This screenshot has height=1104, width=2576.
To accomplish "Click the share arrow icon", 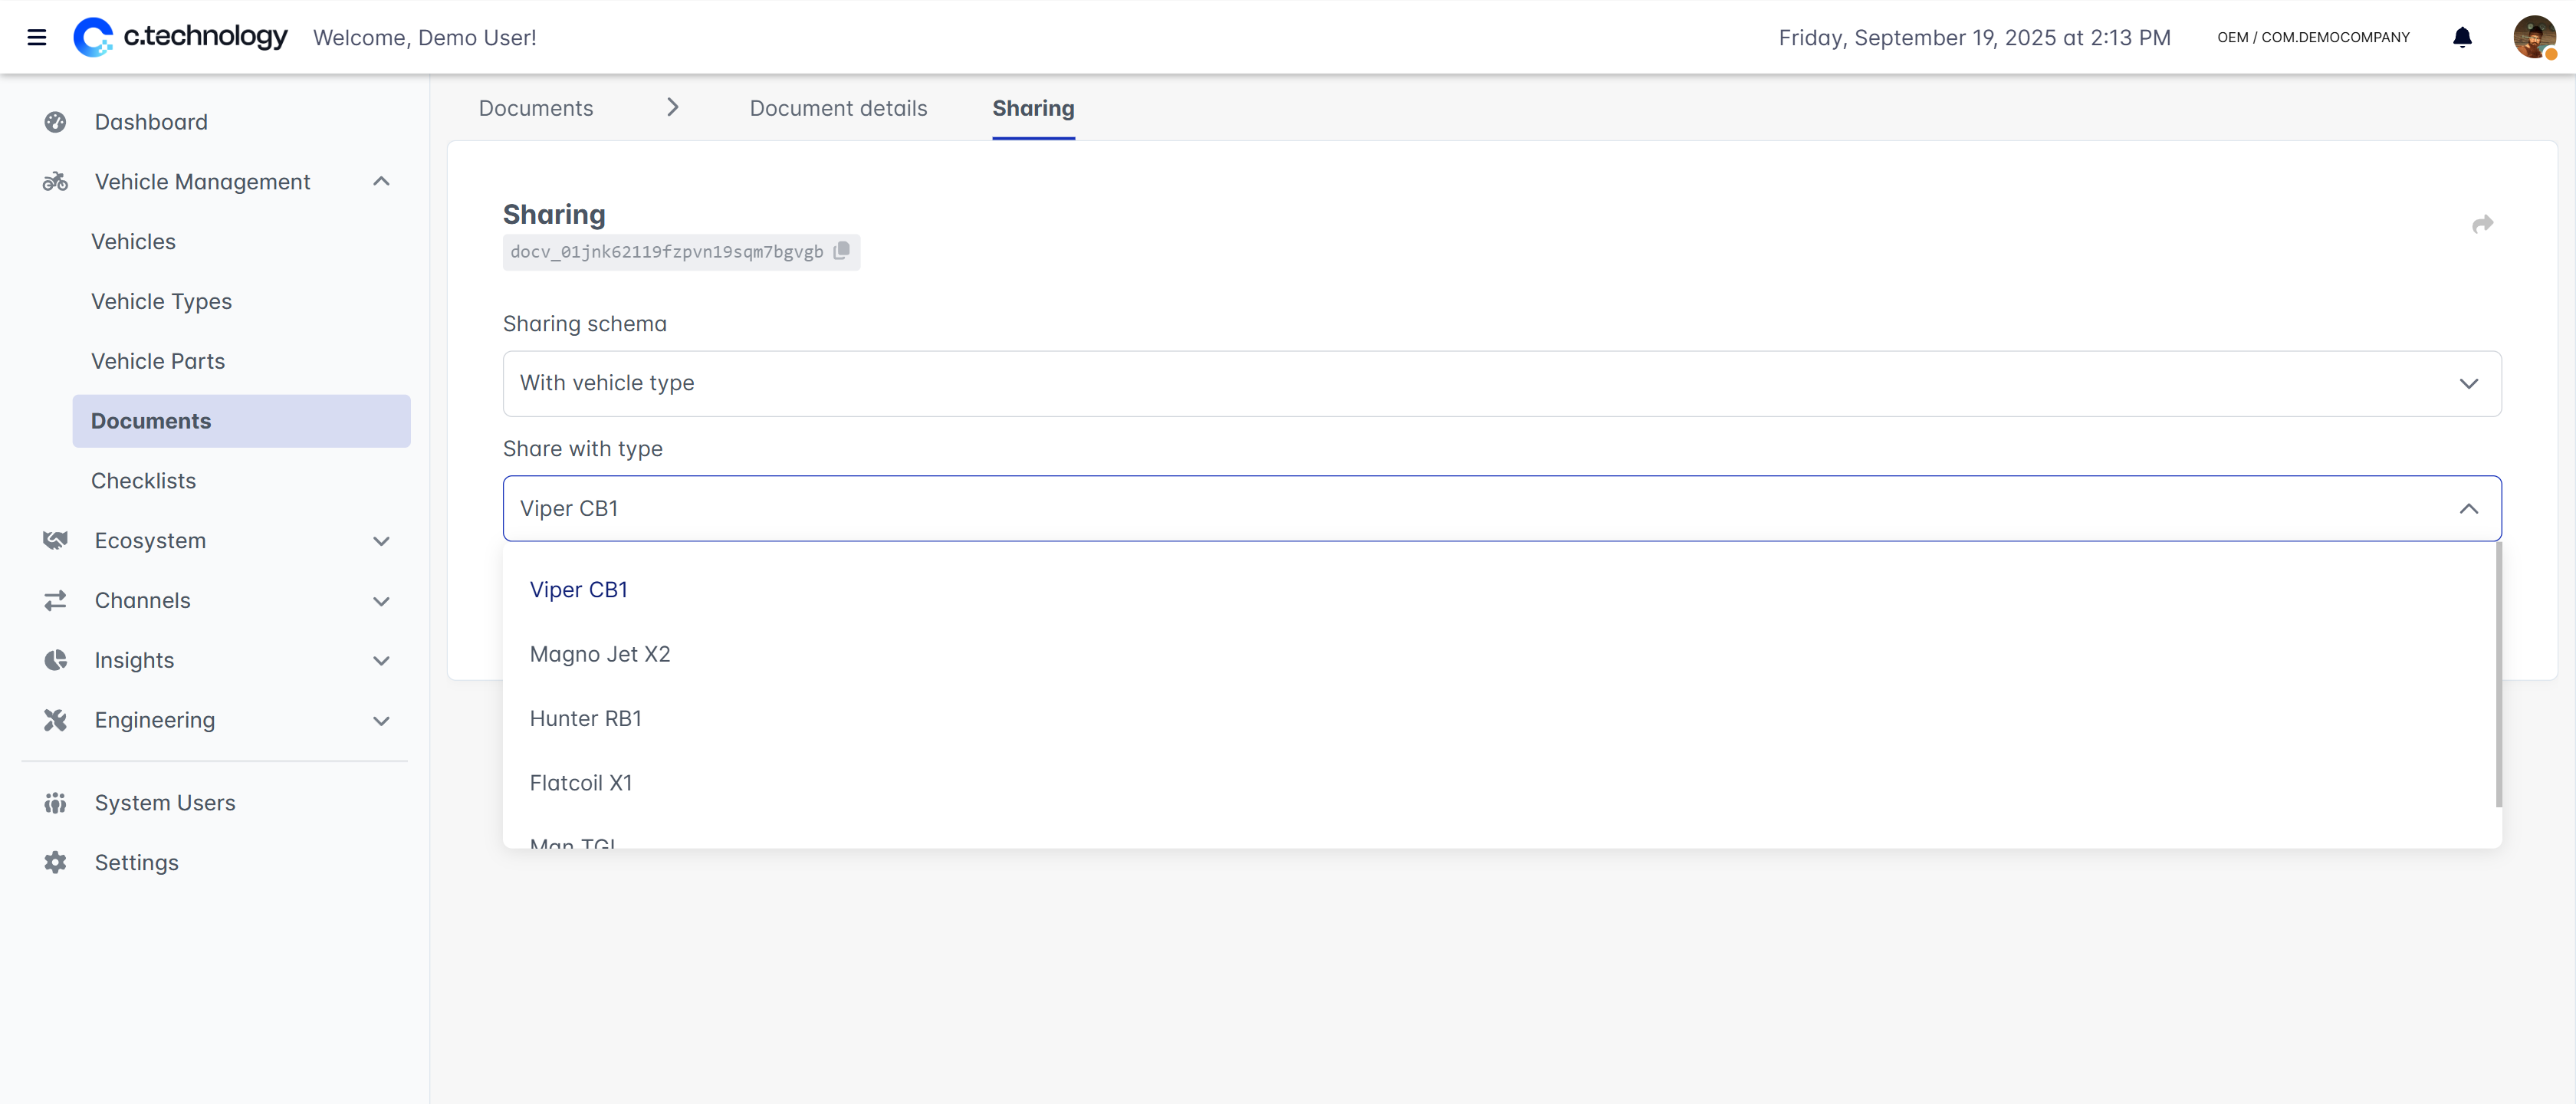I will [x=2482, y=224].
